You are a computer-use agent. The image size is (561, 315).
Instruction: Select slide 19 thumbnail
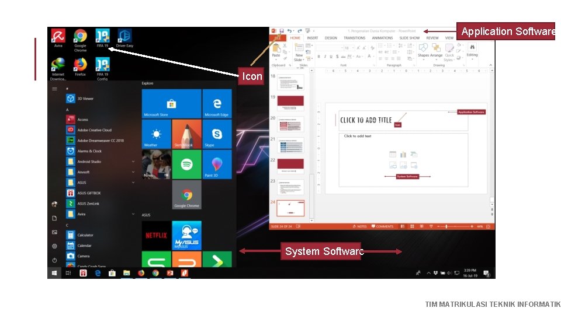(x=290, y=103)
